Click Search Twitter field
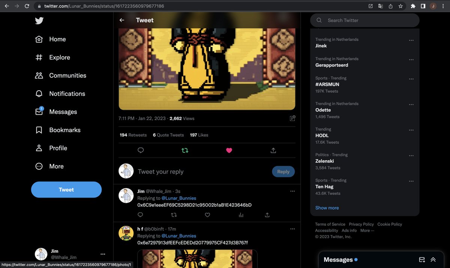The image size is (450, 268). (364, 20)
